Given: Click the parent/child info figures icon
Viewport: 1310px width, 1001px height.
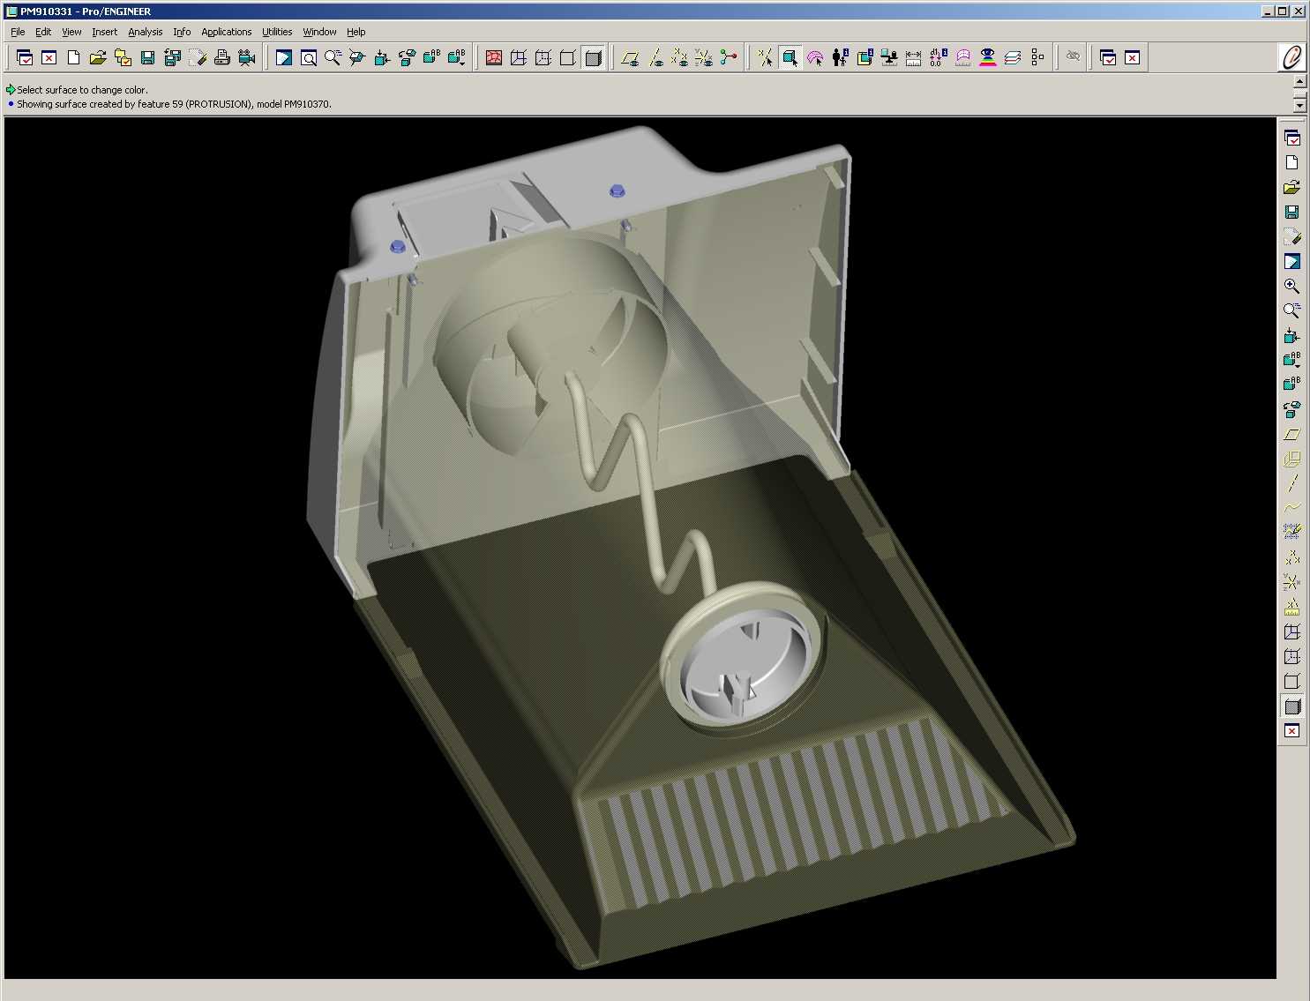Looking at the screenshot, I should [x=840, y=58].
